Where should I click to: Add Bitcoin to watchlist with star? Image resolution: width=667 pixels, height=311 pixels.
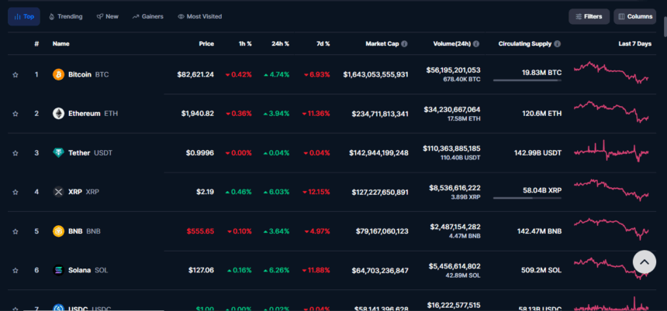(x=16, y=75)
